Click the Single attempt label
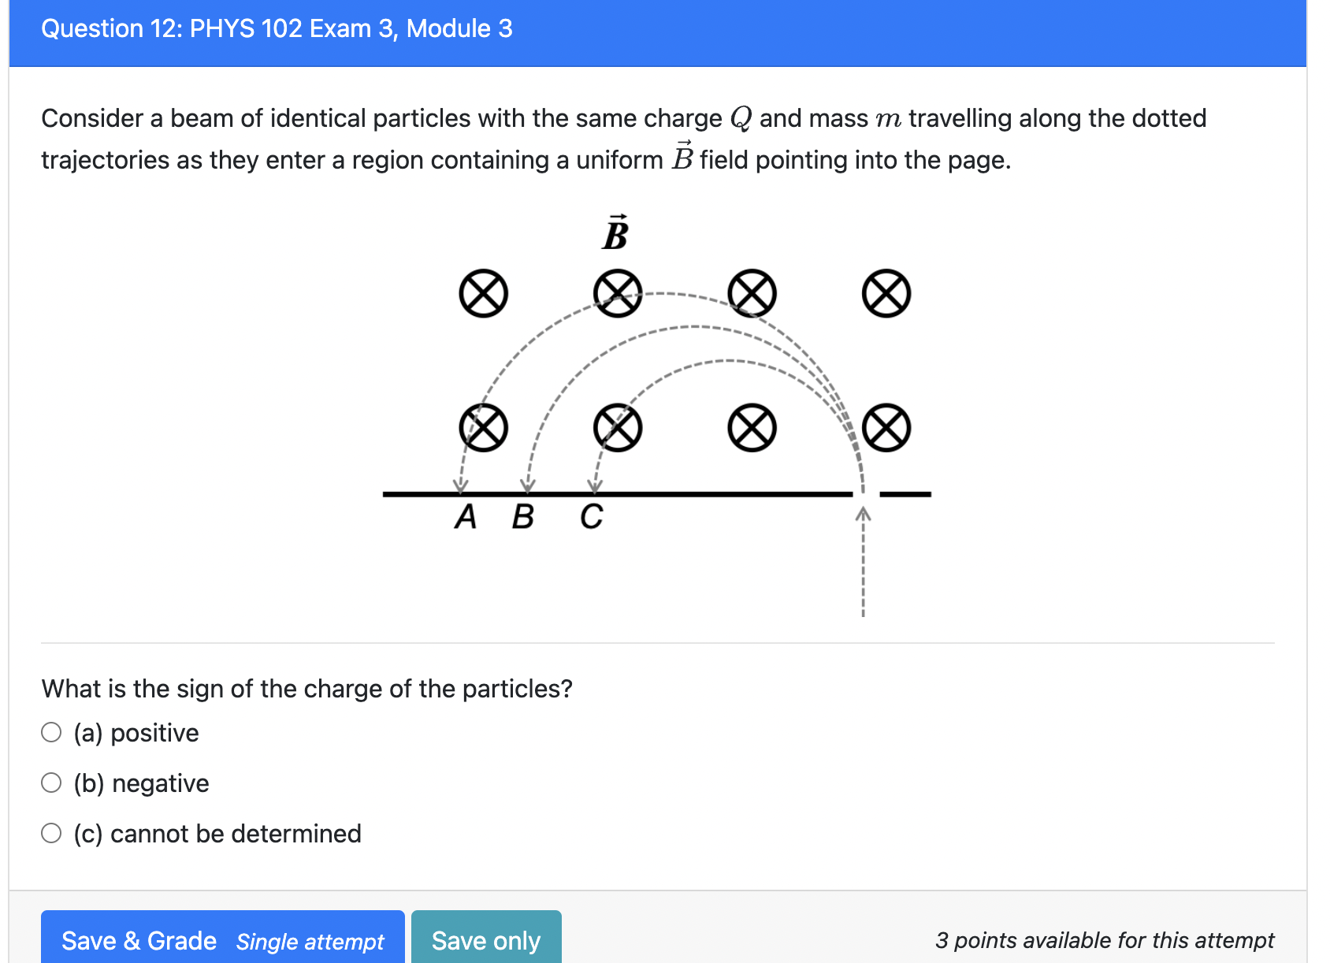This screenshot has width=1330, height=963. click(309, 942)
